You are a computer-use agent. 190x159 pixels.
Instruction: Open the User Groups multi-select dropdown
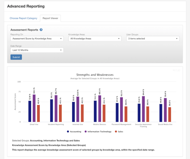pos(153,38)
